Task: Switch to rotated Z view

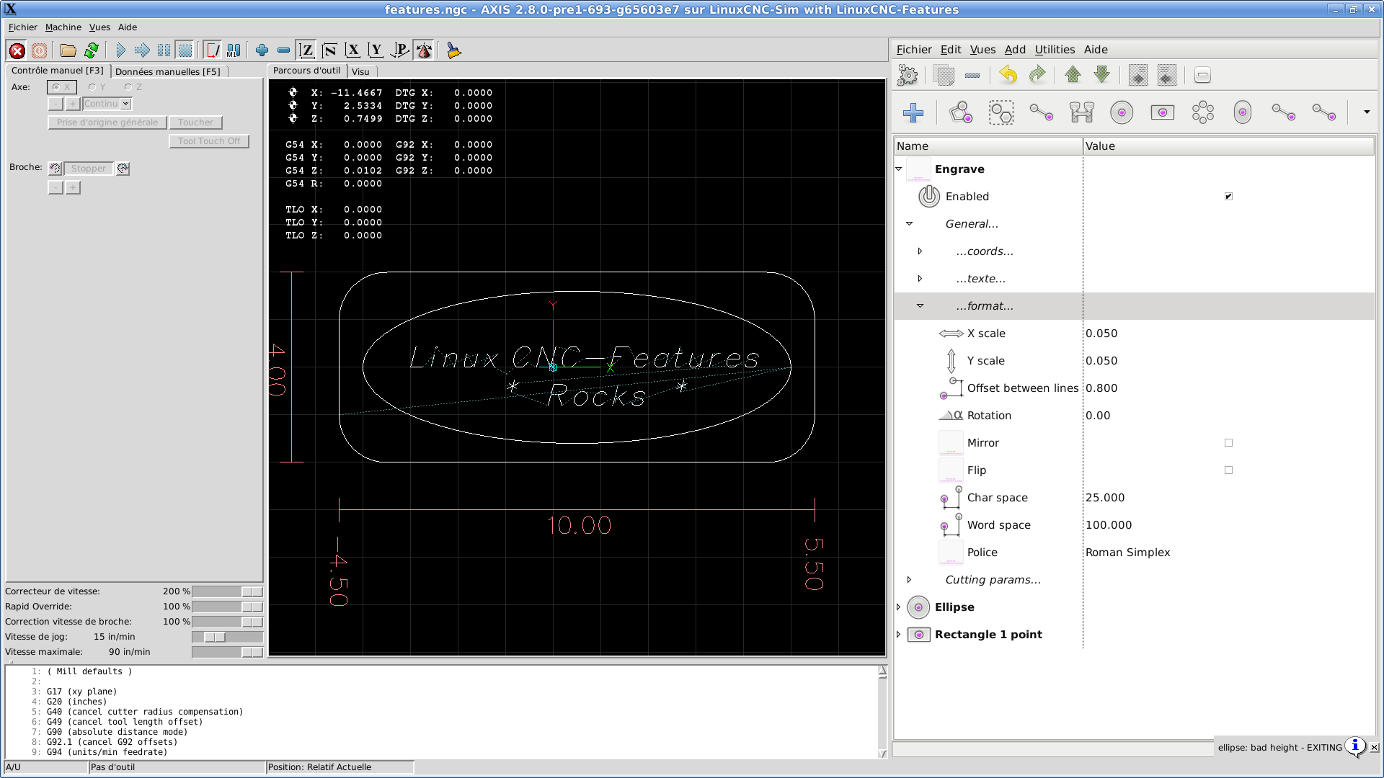Action: [329, 50]
